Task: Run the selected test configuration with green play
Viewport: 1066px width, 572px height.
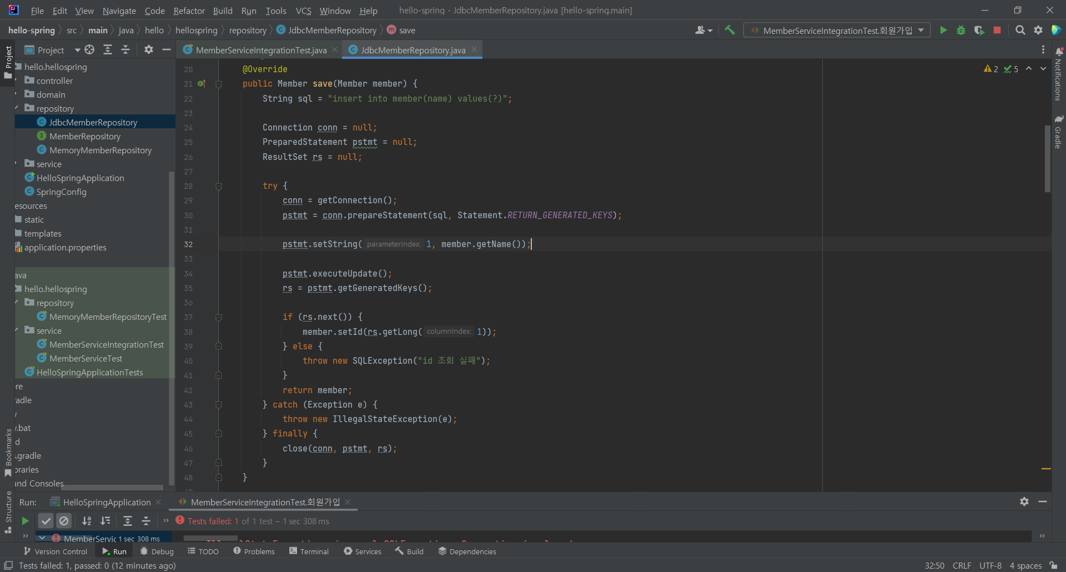Action: tap(943, 30)
